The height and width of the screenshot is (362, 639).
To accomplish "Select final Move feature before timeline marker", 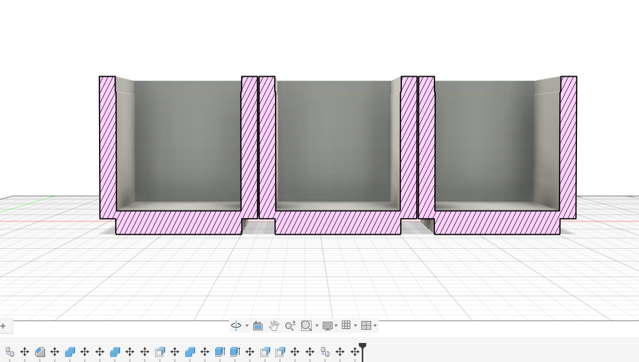I will (355, 352).
